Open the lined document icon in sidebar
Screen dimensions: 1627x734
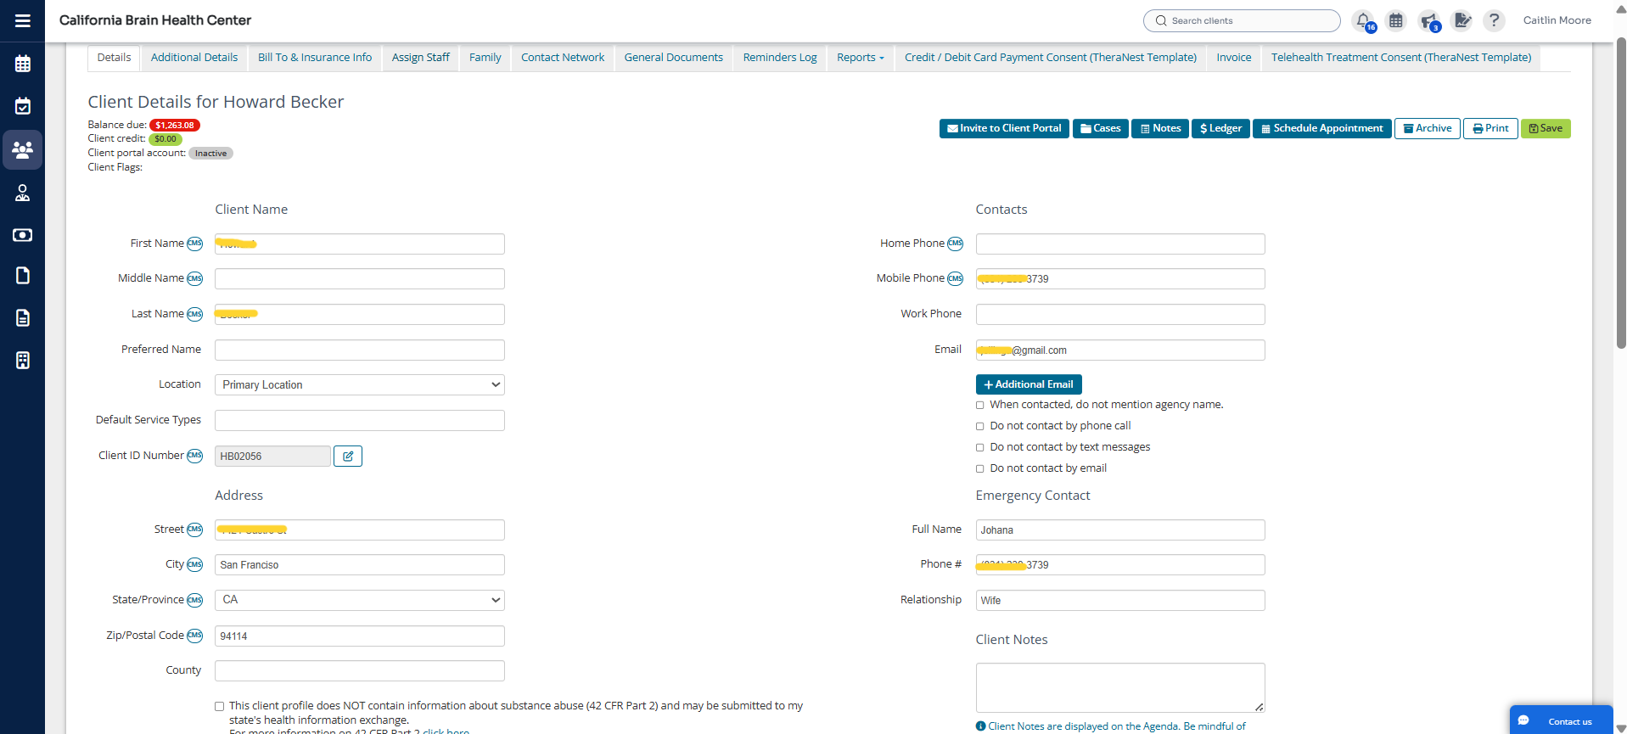click(23, 318)
